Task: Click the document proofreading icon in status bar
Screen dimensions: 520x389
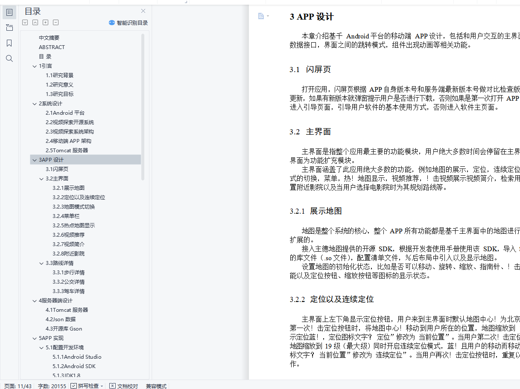Action: pos(112,386)
